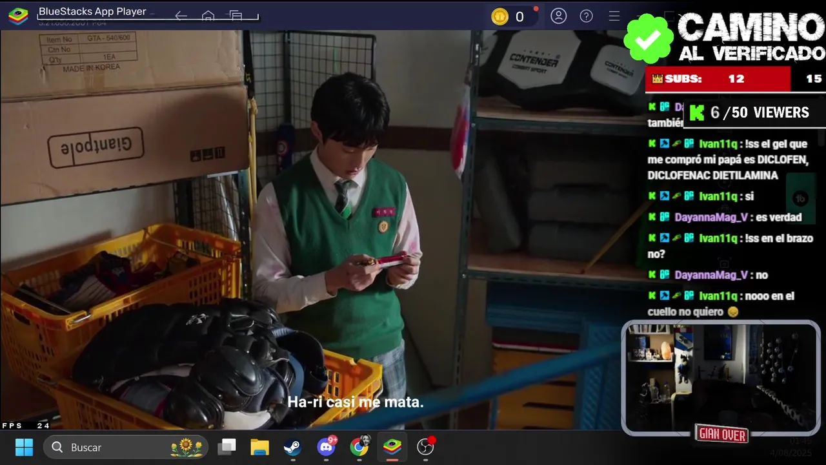The image size is (826, 465).
Task: Click the BlueStacks logo icon
Action: click(18, 16)
